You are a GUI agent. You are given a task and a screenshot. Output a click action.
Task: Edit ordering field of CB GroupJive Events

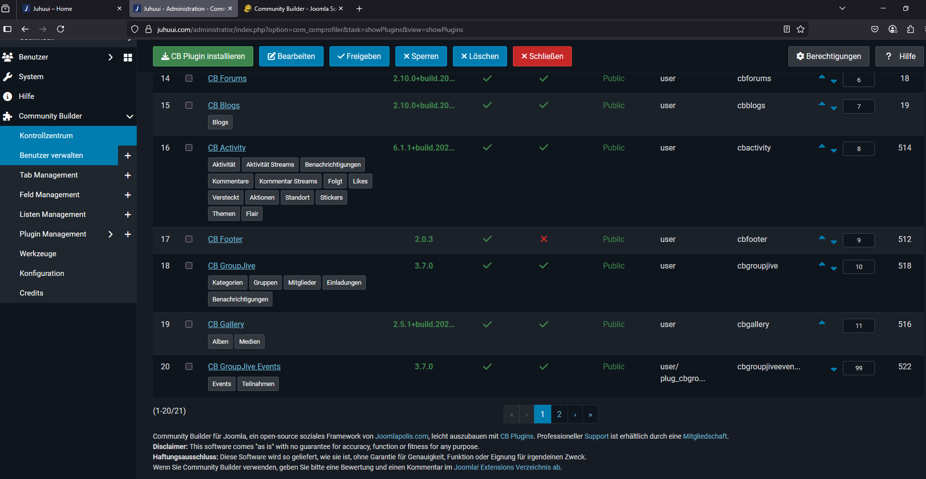tap(859, 368)
